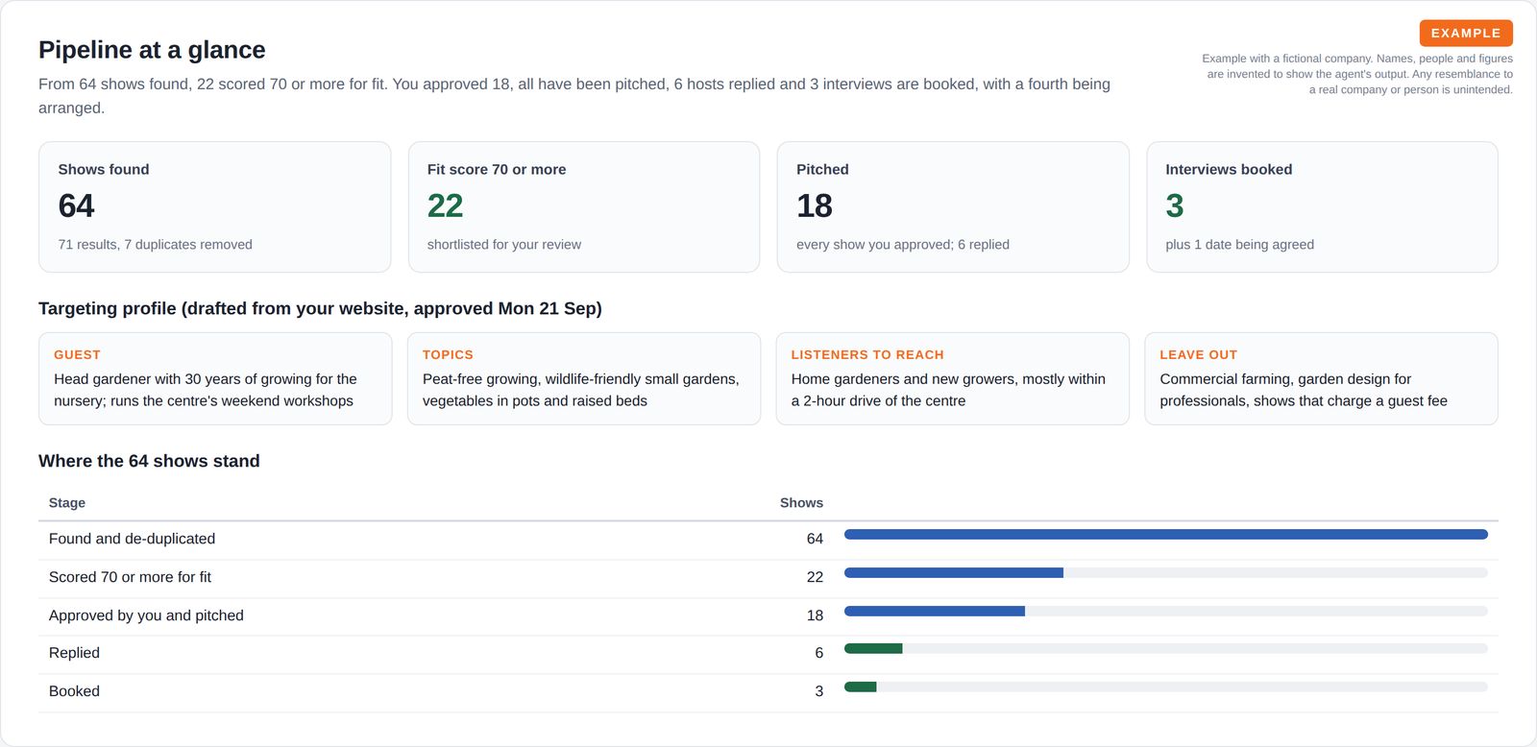
Task: Select the Pipeline at a glance heading
Action: point(152,50)
